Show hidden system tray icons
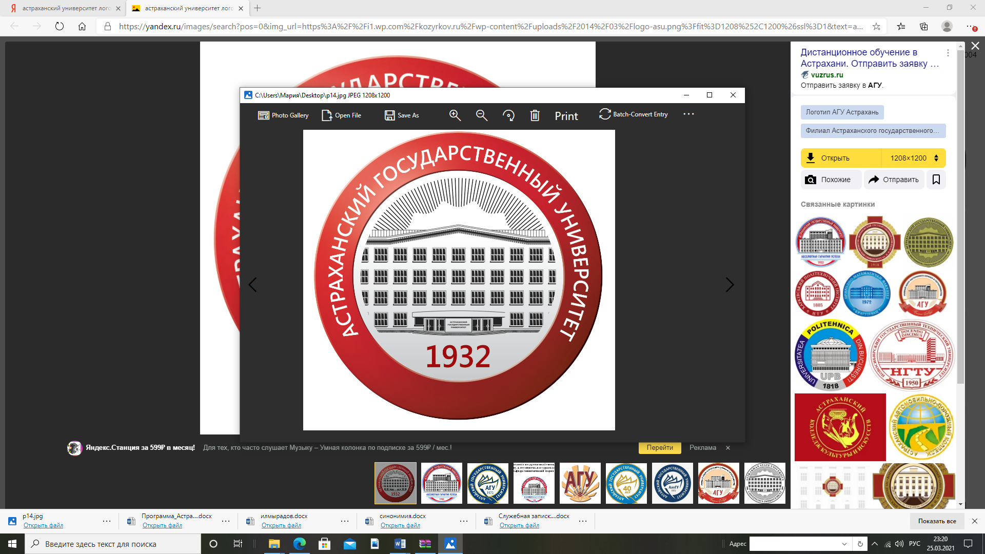Screen dimensions: 985x554 pyautogui.click(x=875, y=544)
